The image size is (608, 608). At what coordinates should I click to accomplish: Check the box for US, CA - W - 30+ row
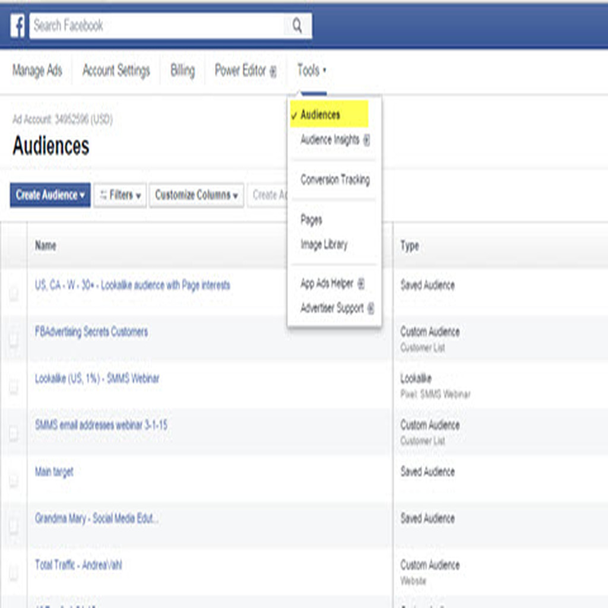pyautogui.click(x=14, y=293)
